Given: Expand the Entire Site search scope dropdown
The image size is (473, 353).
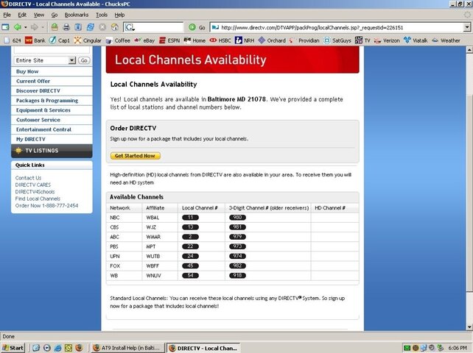Looking at the screenshot, I should pos(71,60).
